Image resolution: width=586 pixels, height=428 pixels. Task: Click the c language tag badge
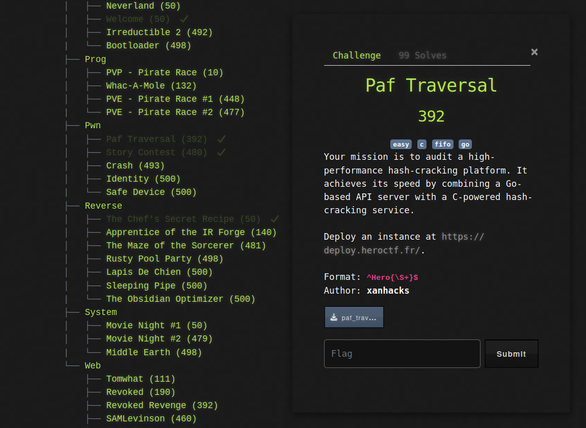coord(421,144)
